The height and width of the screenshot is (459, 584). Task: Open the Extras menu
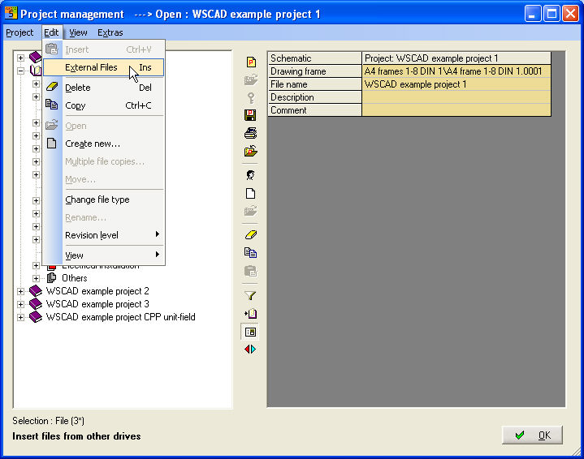(110, 32)
